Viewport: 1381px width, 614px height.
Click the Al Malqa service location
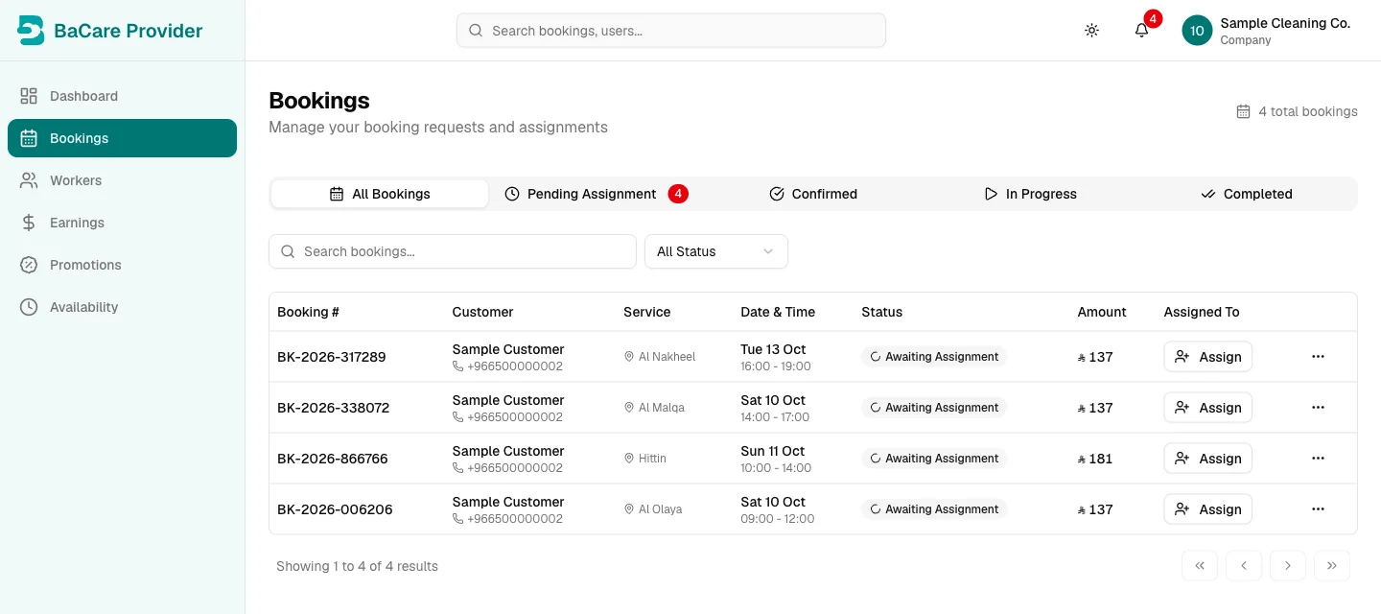pos(654,408)
